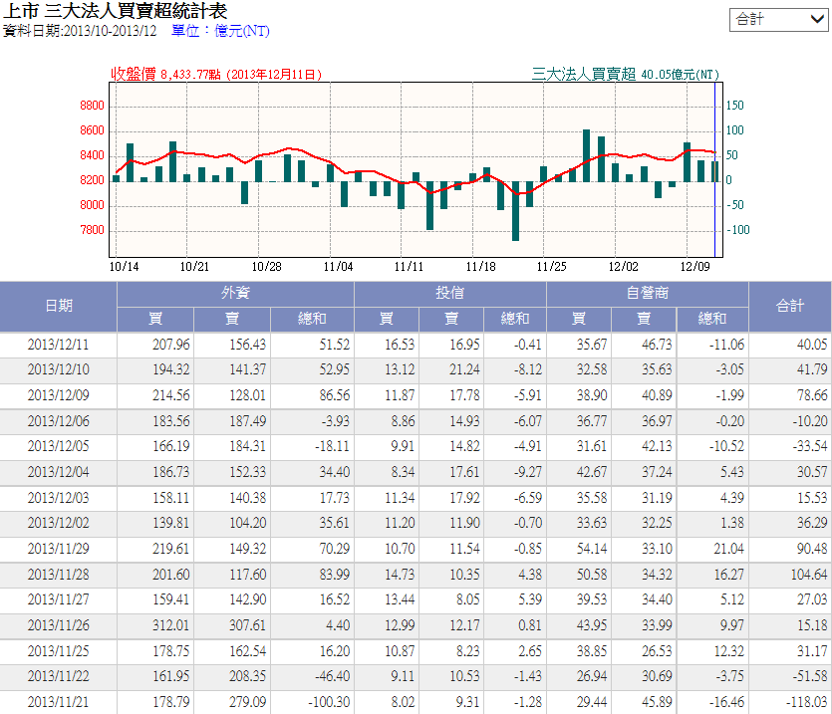
Task: Click the 合計 table column header
Action: coord(790,306)
